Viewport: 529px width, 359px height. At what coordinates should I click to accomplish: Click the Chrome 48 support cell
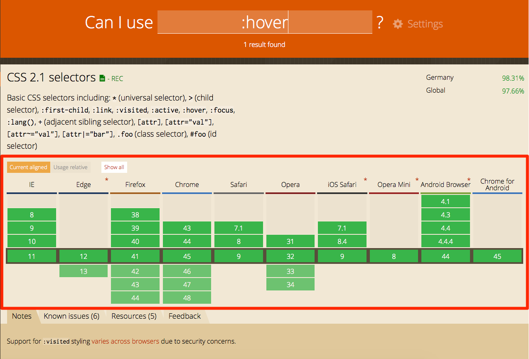click(187, 298)
